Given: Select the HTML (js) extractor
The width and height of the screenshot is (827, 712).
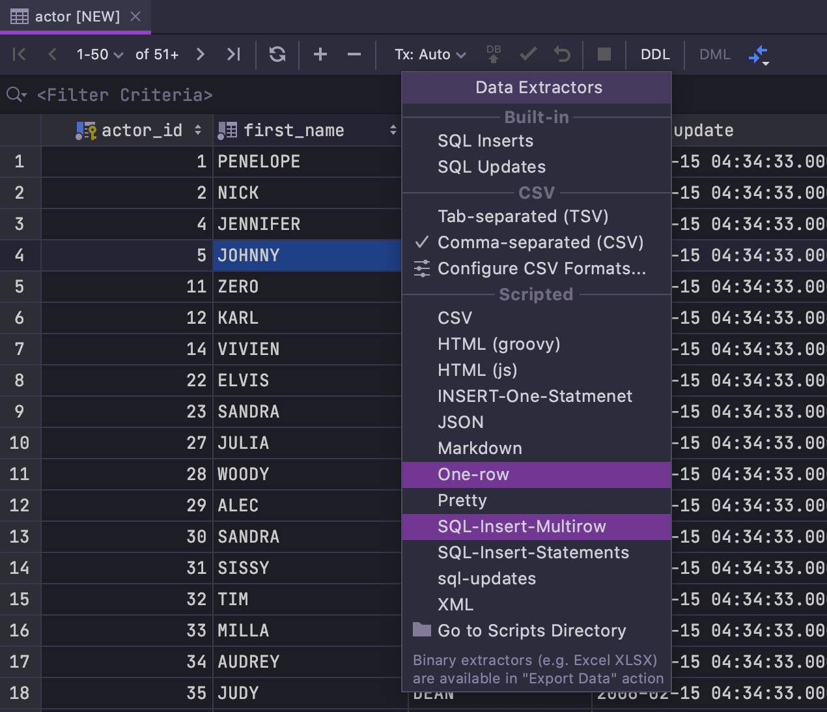Looking at the screenshot, I should click(537, 370).
